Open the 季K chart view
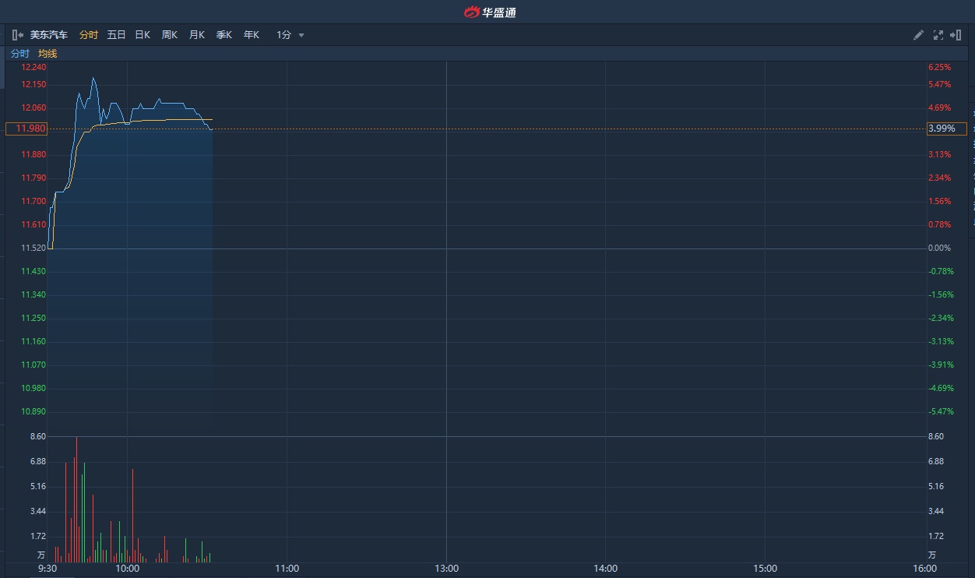Image resolution: width=975 pixels, height=578 pixels. [224, 35]
